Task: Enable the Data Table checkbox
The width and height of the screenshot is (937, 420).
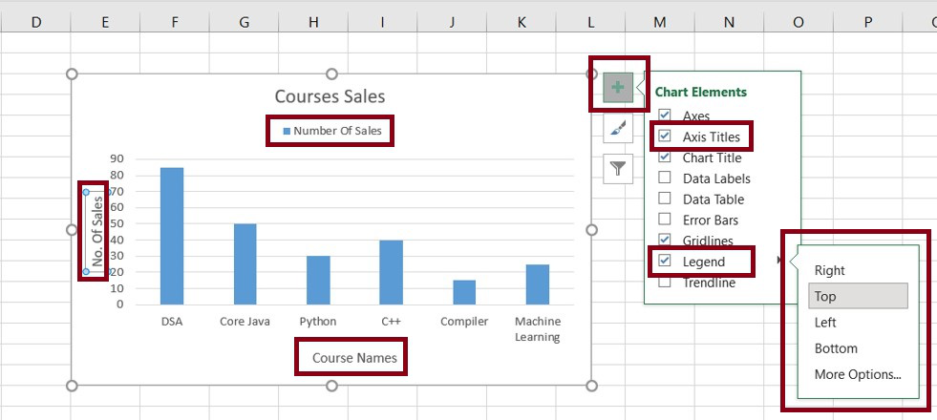Action: coord(665,199)
